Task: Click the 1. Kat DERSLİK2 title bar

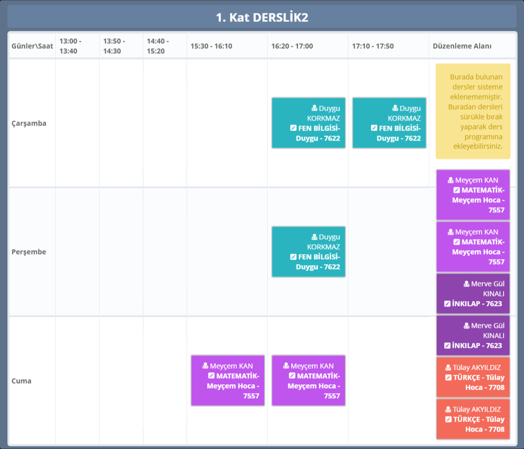Action: click(x=262, y=17)
